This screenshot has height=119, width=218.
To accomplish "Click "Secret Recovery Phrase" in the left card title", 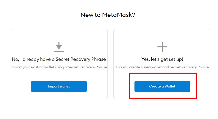I will [x=81, y=59].
